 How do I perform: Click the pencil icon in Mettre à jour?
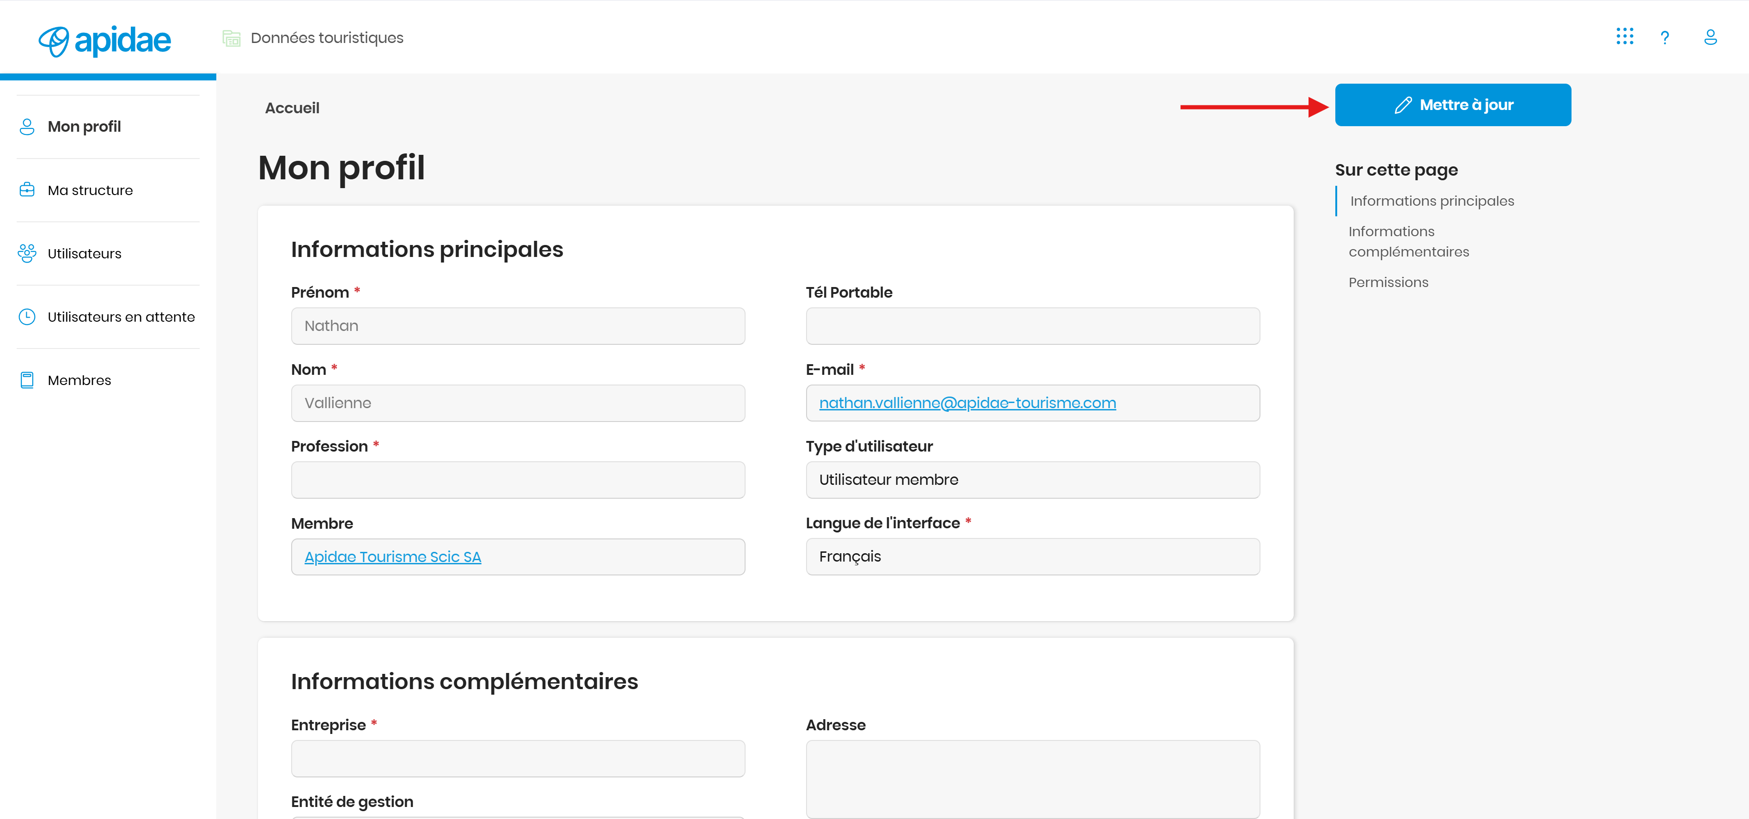point(1403,105)
